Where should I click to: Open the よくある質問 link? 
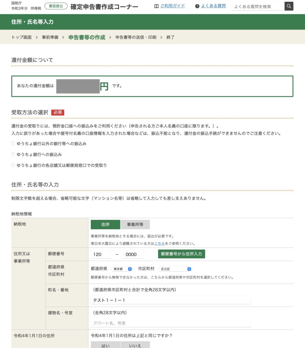(x=213, y=6)
